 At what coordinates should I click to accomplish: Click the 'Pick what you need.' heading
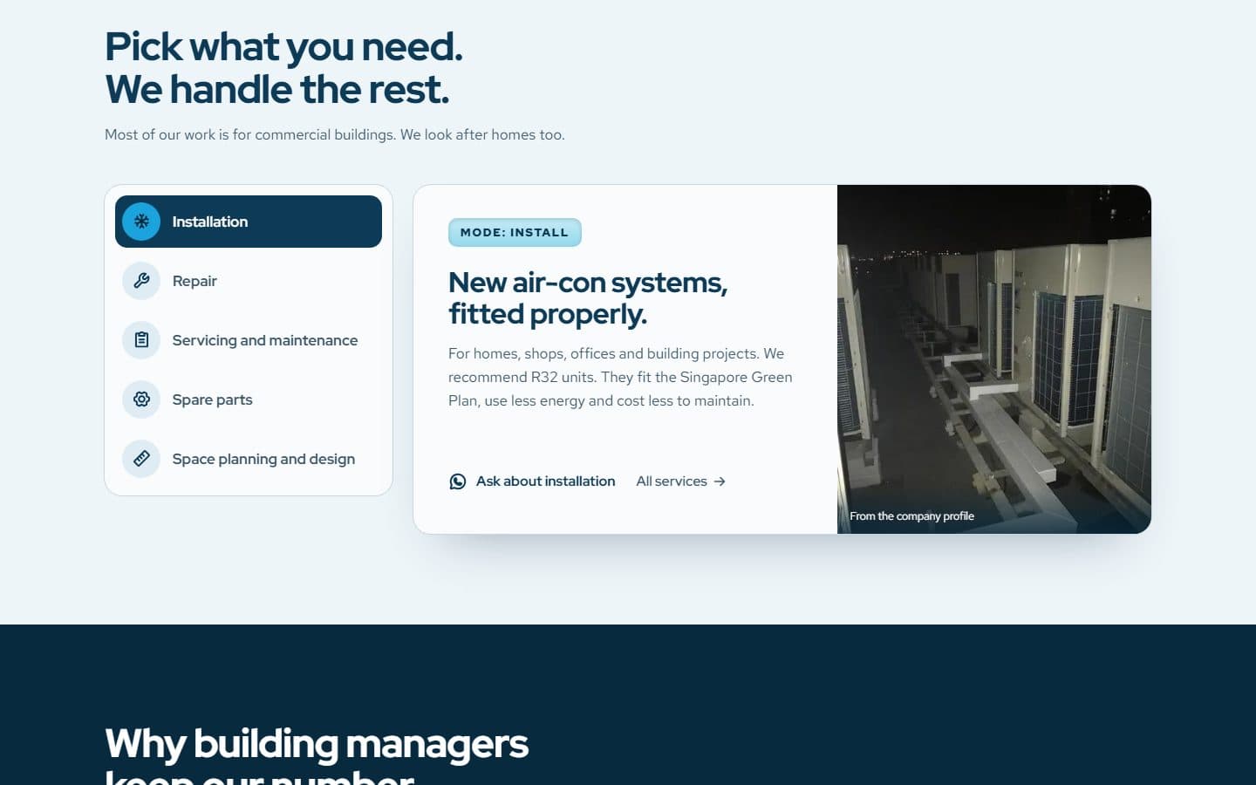[x=283, y=47]
